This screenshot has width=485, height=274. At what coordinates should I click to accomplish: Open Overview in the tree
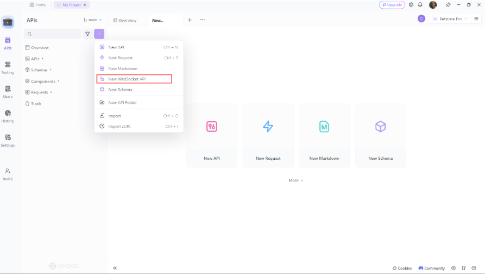37,48
